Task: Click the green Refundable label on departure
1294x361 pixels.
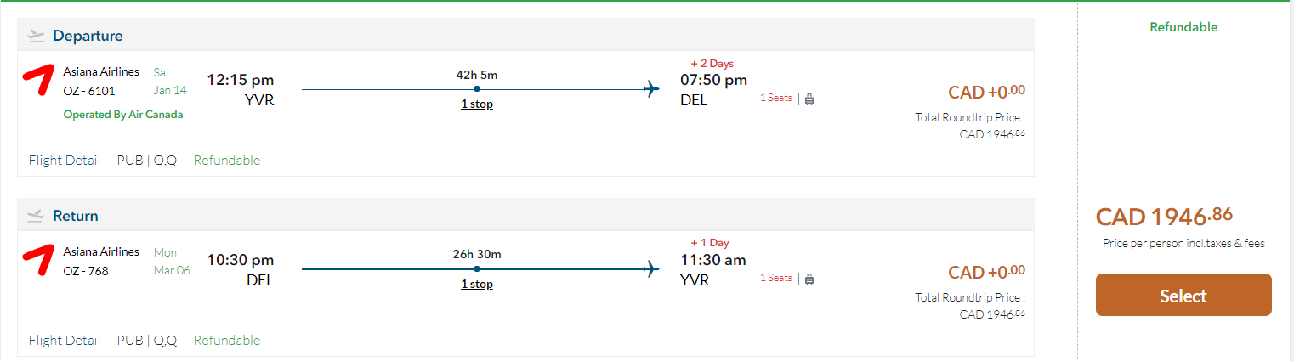Action: click(227, 161)
